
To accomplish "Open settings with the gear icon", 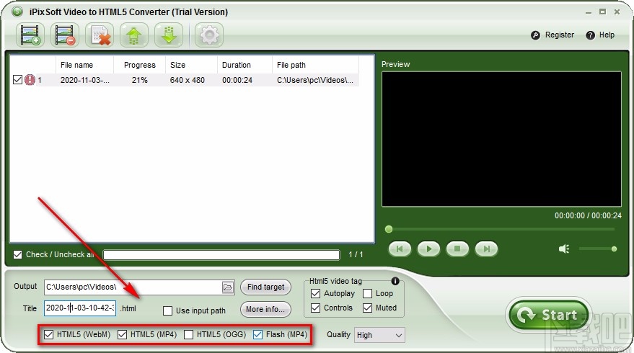I will click(x=209, y=35).
